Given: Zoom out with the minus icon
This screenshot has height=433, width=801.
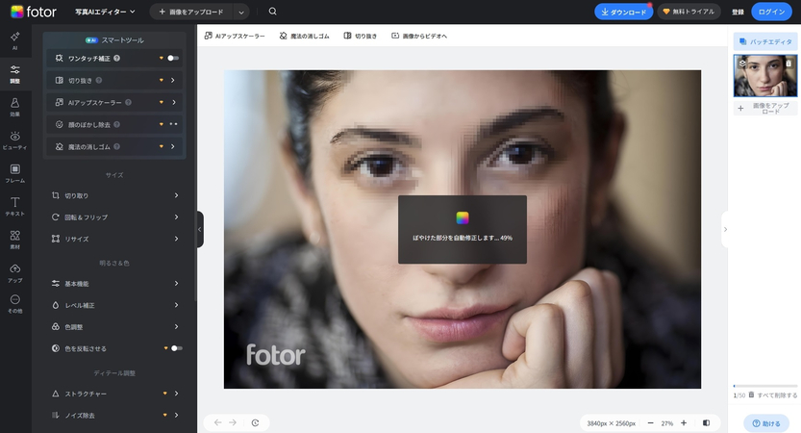Looking at the screenshot, I should (650, 423).
